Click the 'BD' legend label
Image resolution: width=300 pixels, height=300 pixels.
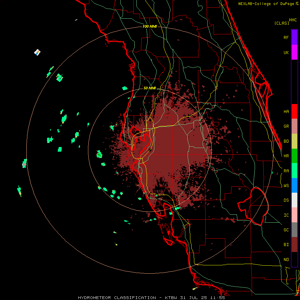pyautogui.click(x=286, y=141)
